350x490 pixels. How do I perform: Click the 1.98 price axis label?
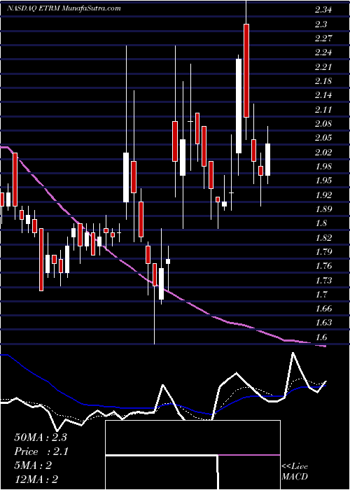point(323,167)
